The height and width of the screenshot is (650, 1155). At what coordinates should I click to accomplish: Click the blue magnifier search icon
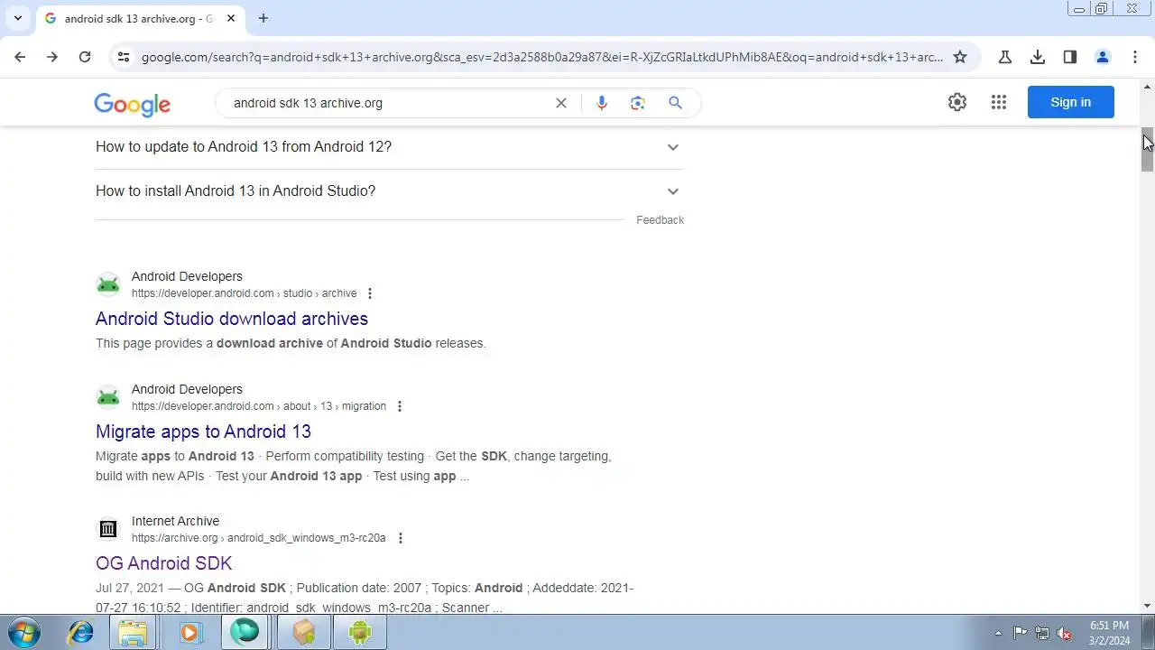[x=675, y=103]
